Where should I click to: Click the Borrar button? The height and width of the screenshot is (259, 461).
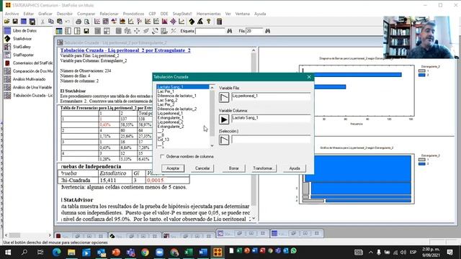233,168
